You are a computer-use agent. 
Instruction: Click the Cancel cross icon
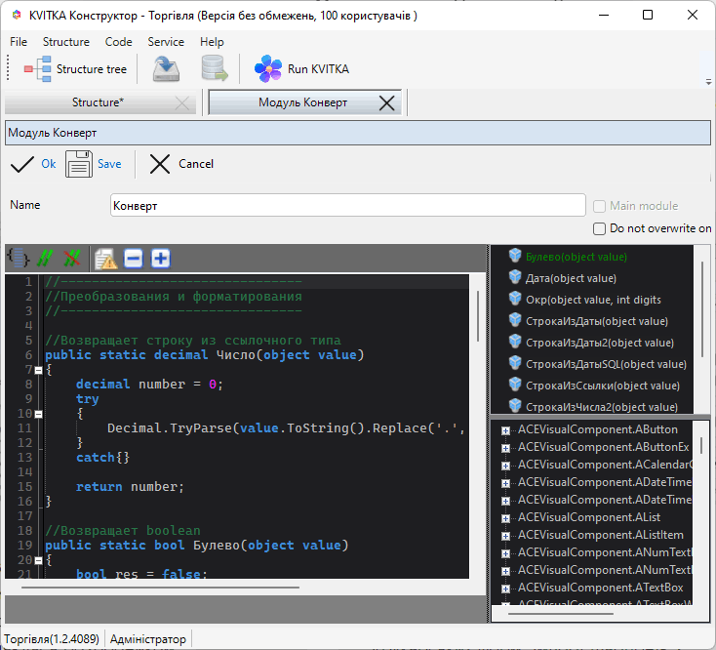(x=160, y=164)
